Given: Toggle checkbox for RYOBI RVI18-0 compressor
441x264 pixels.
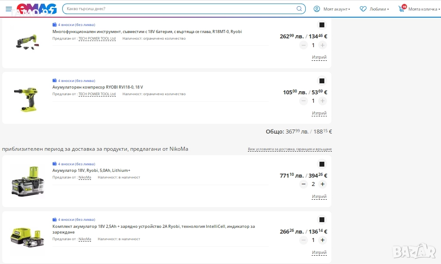Looking at the screenshot, I should pos(322,81).
